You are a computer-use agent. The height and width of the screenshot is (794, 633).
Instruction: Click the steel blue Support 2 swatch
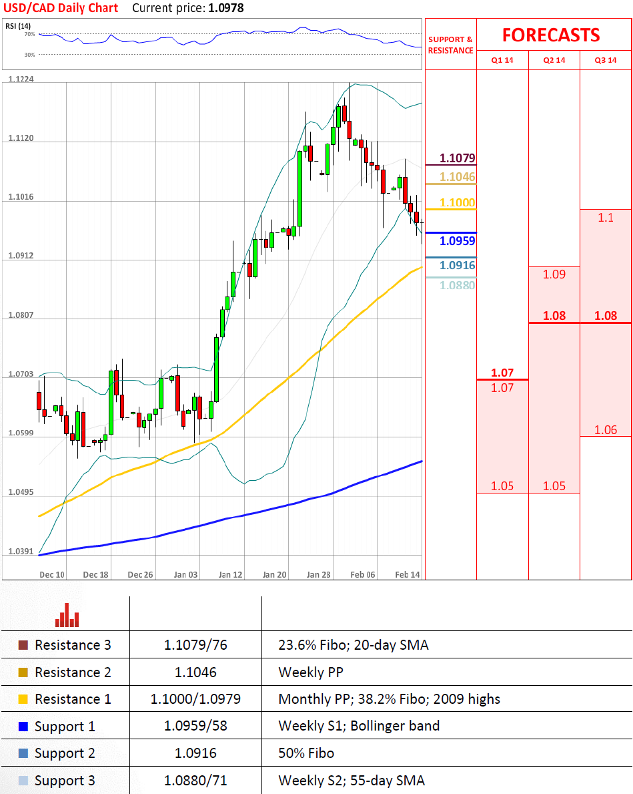(x=23, y=753)
